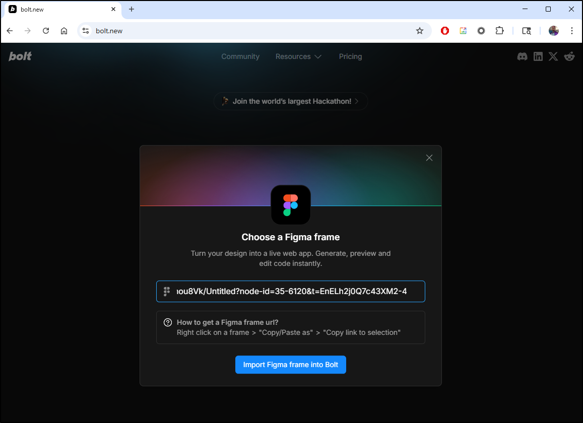This screenshot has width=583, height=423.
Task: Click the Figma logo tile in dialog
Action: click(x=291, y=205)
